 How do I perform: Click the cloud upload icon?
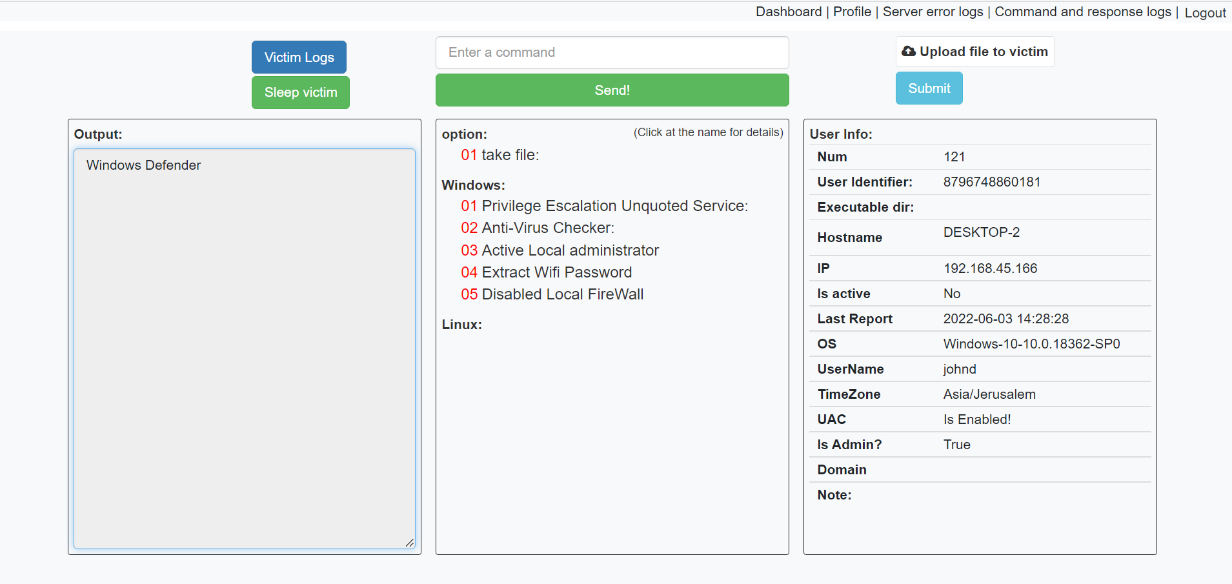[909, 51]
